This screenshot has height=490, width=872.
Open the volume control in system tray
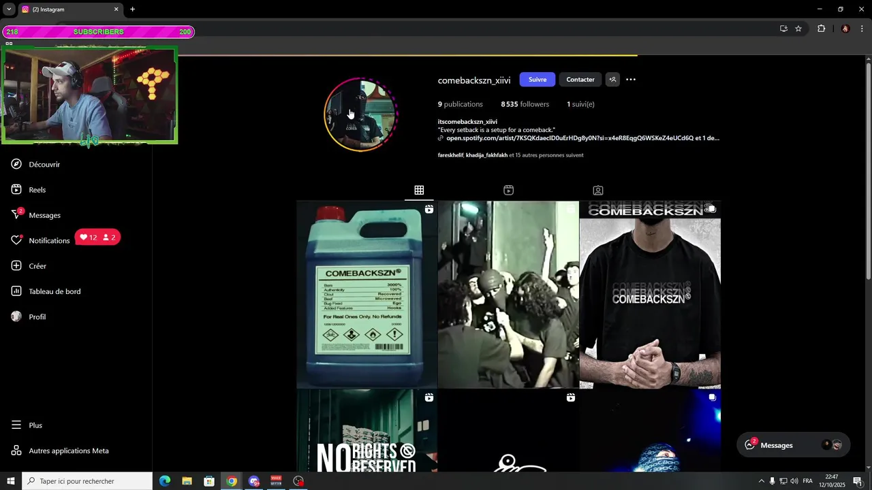[x=794, y=481]
